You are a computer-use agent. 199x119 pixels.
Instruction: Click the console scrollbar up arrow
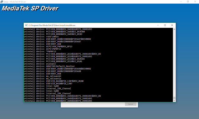(174, 29)
